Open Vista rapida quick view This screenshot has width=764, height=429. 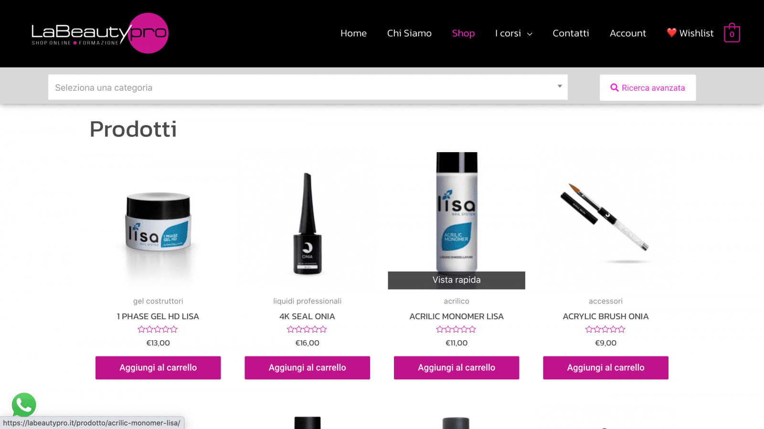pyautogui.click(x=456, y=280)
